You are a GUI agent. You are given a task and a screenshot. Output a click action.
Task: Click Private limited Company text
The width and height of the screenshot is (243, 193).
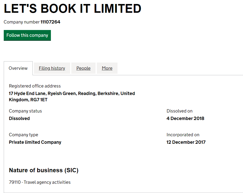[x=35, y=142]
